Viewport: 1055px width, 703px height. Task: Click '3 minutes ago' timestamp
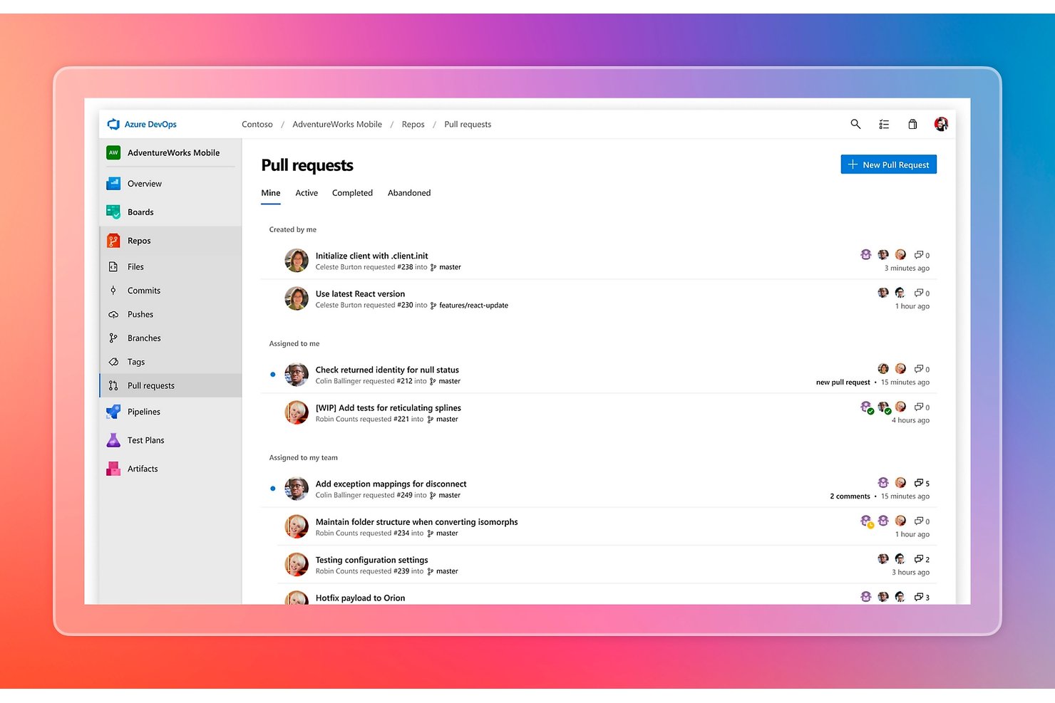[x=907, y=269]
